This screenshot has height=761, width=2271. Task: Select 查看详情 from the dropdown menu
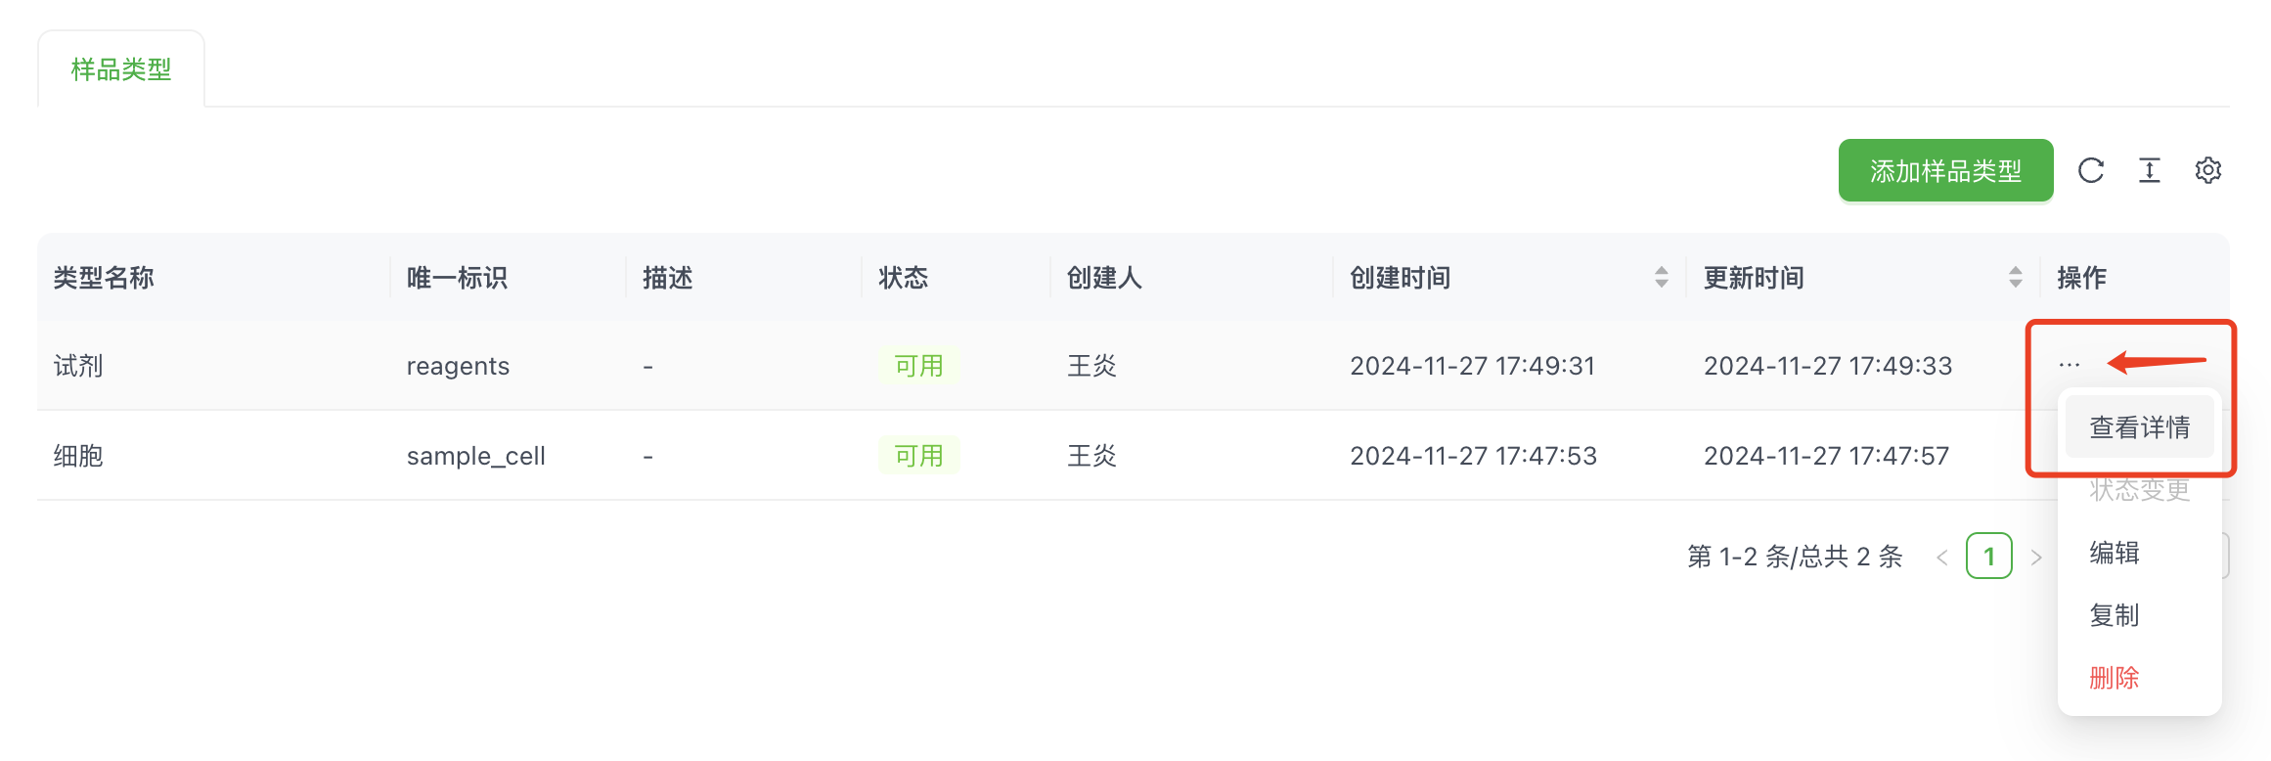point(2139,427)
